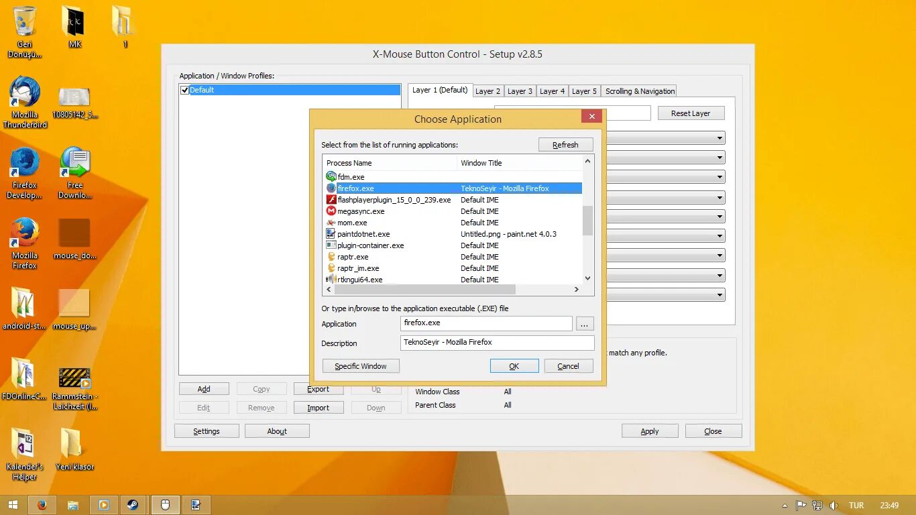
Task: Click process list vertical scrollbar up arrow
Action: click(588, 161)
